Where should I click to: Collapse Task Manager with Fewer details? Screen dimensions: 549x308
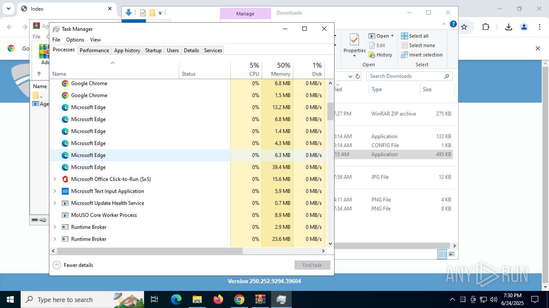73,265
